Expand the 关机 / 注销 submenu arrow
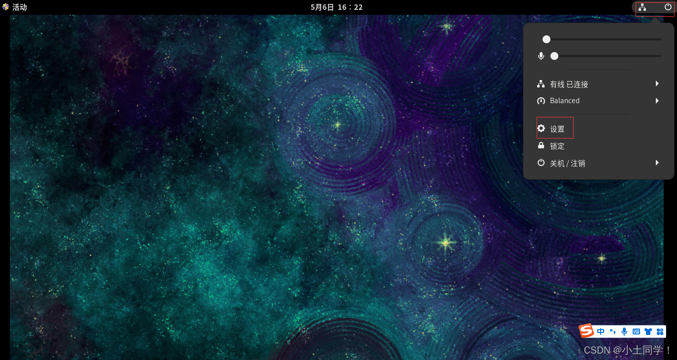The image size is (677, 360). click(657, 163)
